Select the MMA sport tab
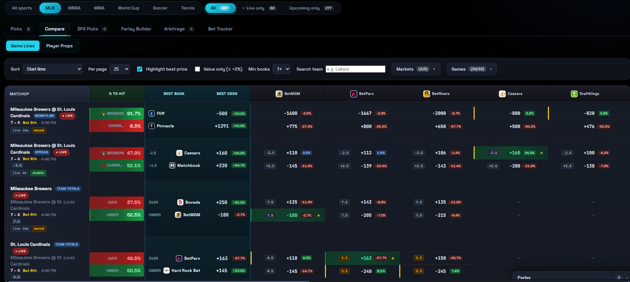The image size is (630, 282). [99, 8]
